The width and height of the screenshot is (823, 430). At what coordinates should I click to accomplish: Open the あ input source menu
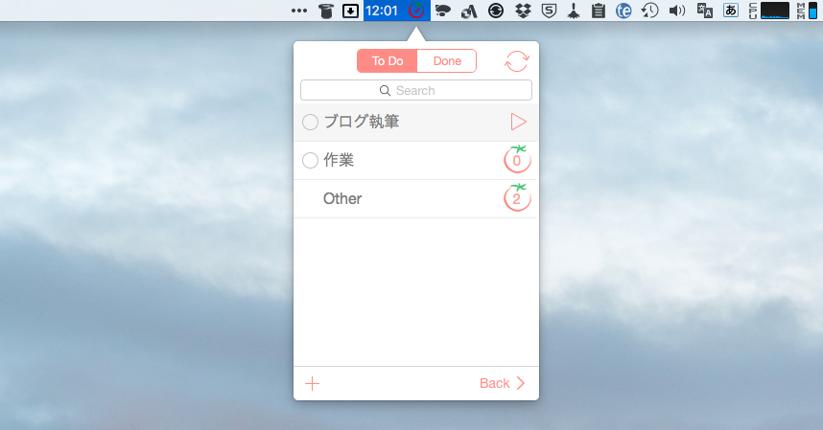click(731, 10)
